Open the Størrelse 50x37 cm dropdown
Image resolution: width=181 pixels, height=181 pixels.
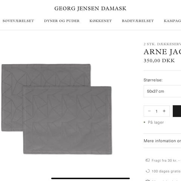(x=163, y=91)
